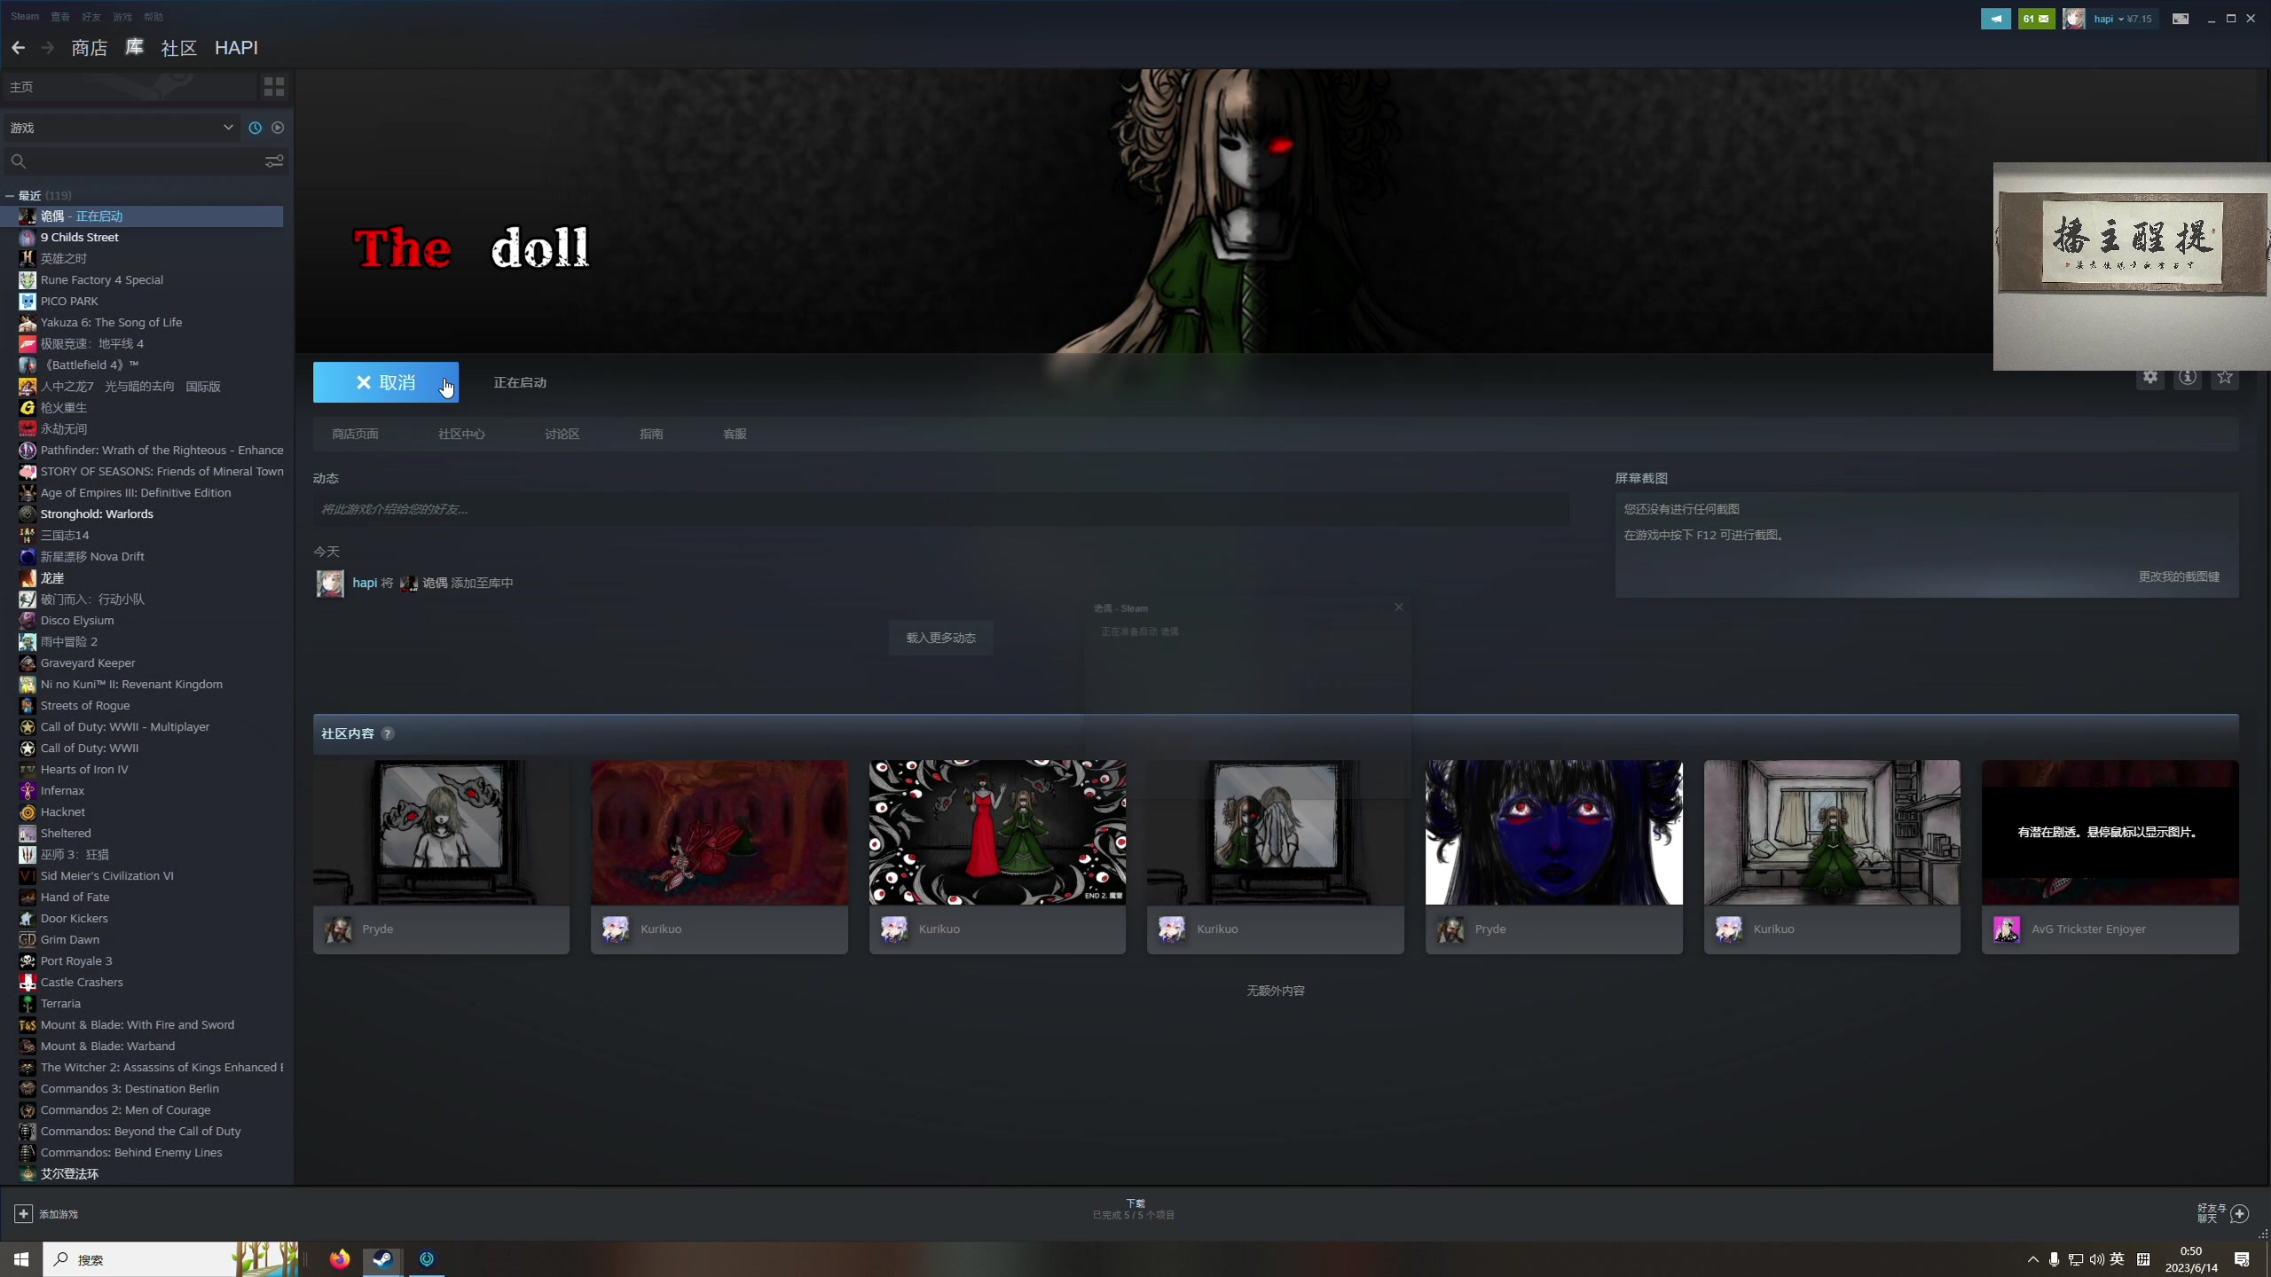Collapse the 最近 games group

pos(10,195)
